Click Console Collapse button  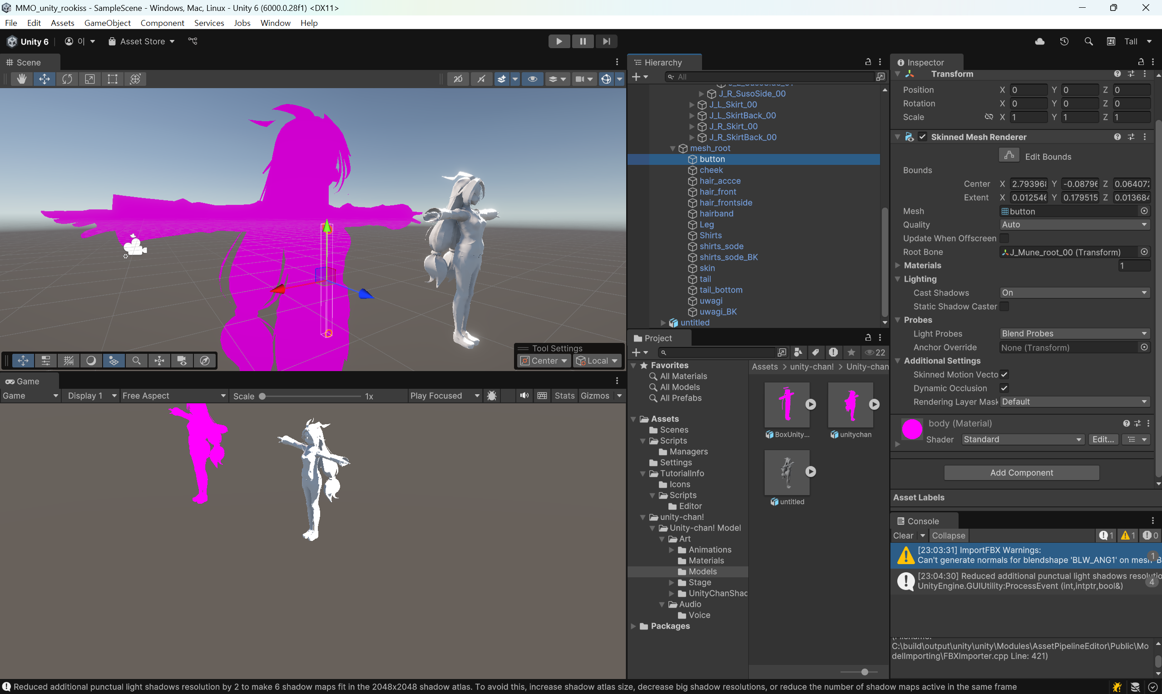949,535
